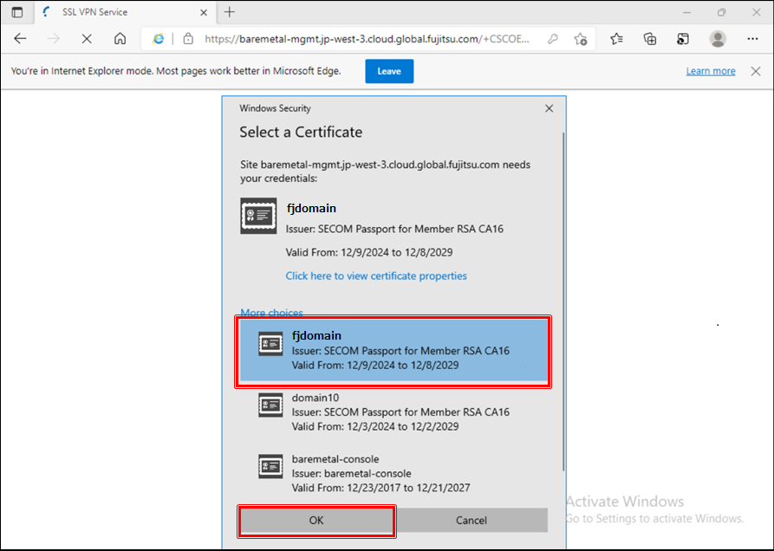Click the Select a Certificate heading
The width and height of the screenshot is (774, 551).
tap(301, 133)
